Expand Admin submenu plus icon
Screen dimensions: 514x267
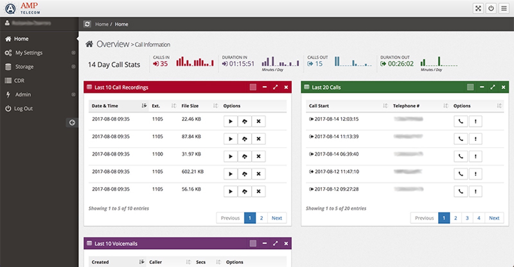click(73, 95)
